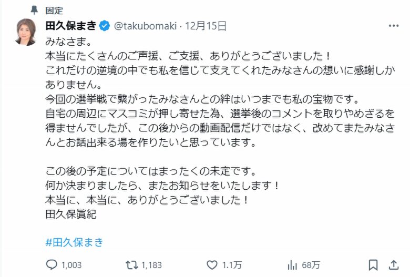Click the 1,003 replies count
Image resolution: width=410 pixels, height=277 pixels.
coord(71,265)
